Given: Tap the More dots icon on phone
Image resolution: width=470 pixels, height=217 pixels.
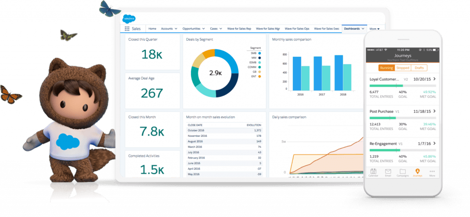Looking at the screenshot, I should pos(432,172).
